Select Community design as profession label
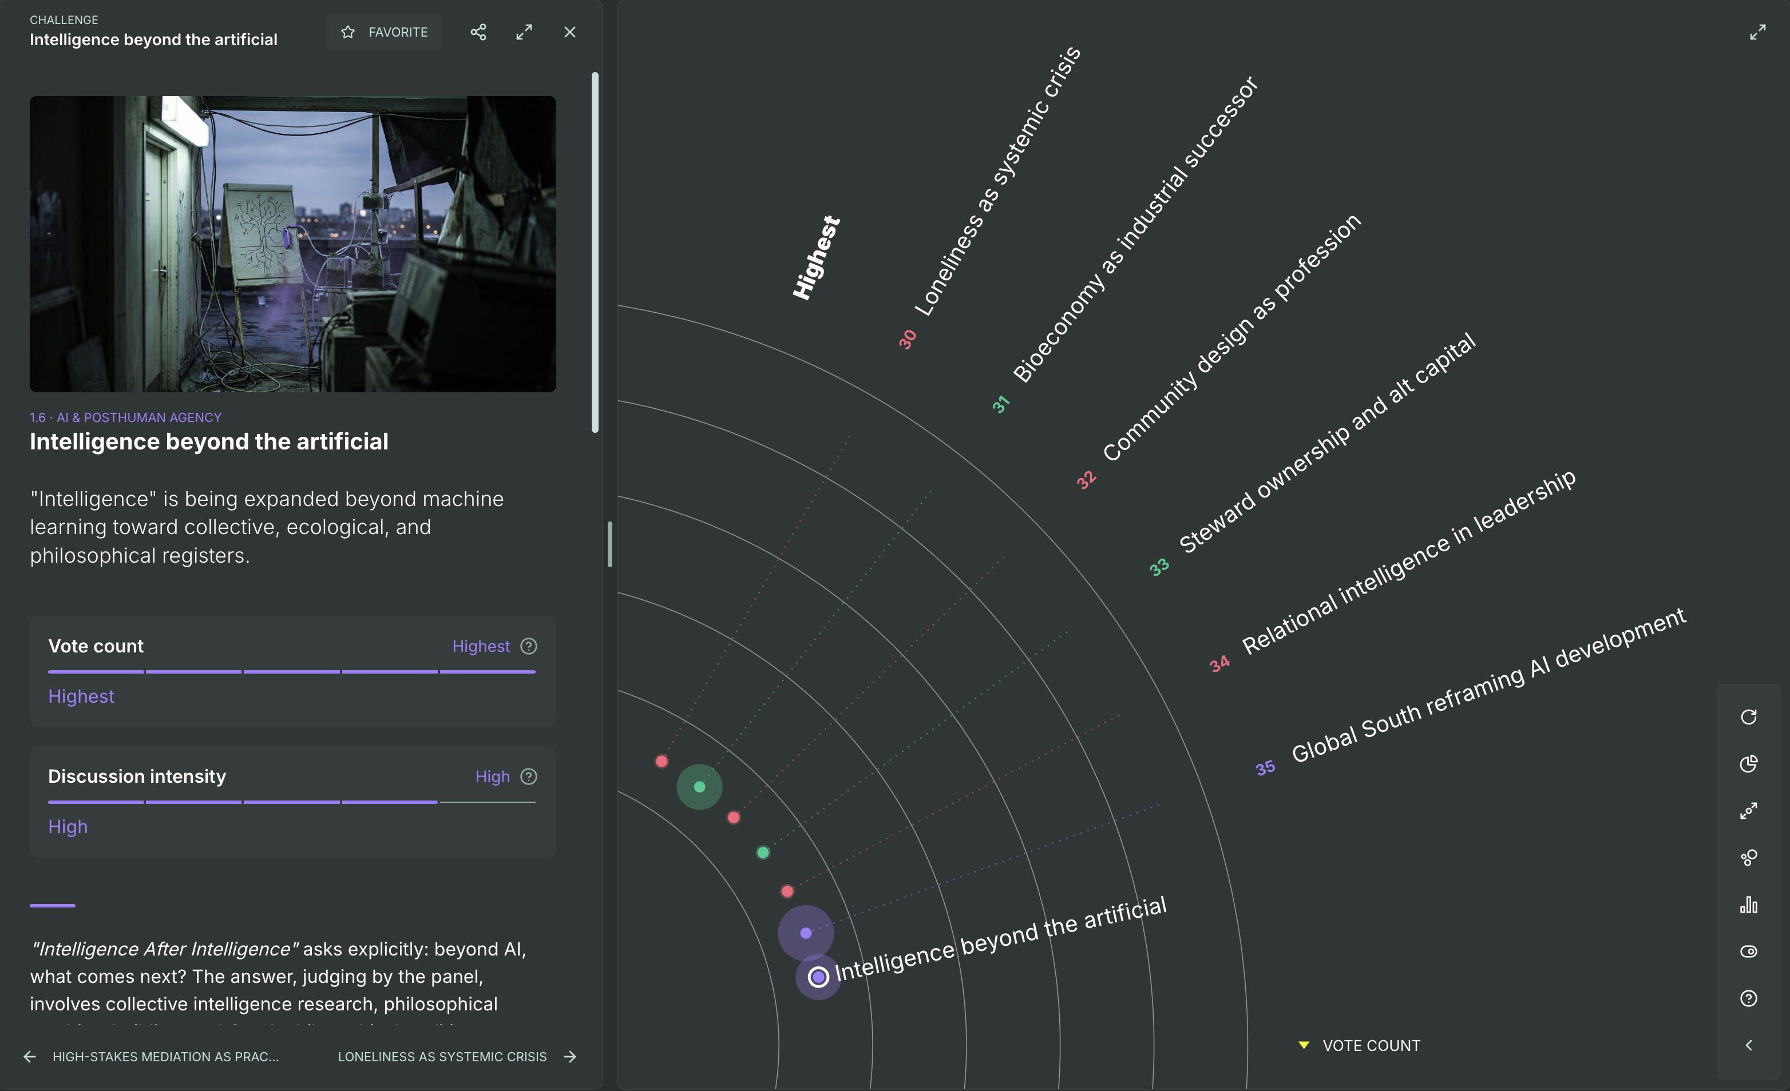The height and width of the screenshot is (1091, 1790). click(1231, 339)
